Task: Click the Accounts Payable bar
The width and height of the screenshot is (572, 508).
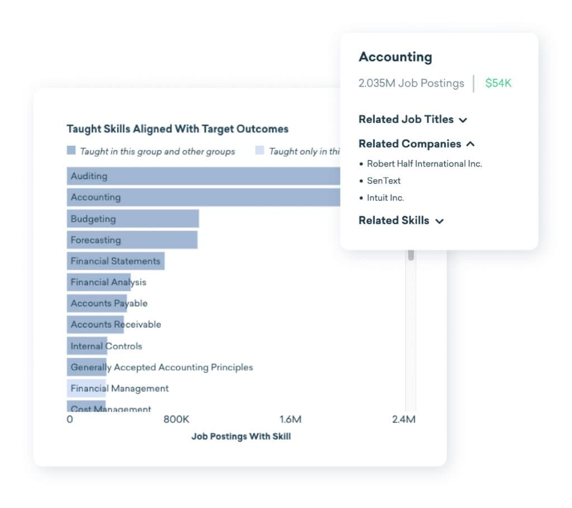Action: [97, 304]
